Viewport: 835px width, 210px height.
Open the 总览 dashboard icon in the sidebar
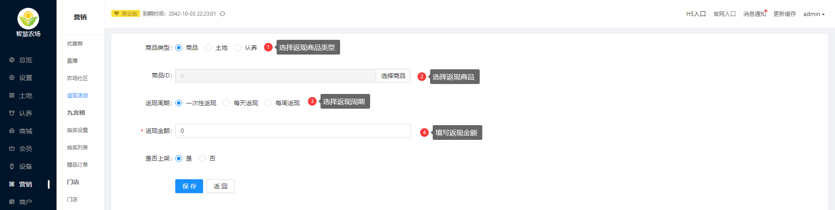[x=12, y=60]
